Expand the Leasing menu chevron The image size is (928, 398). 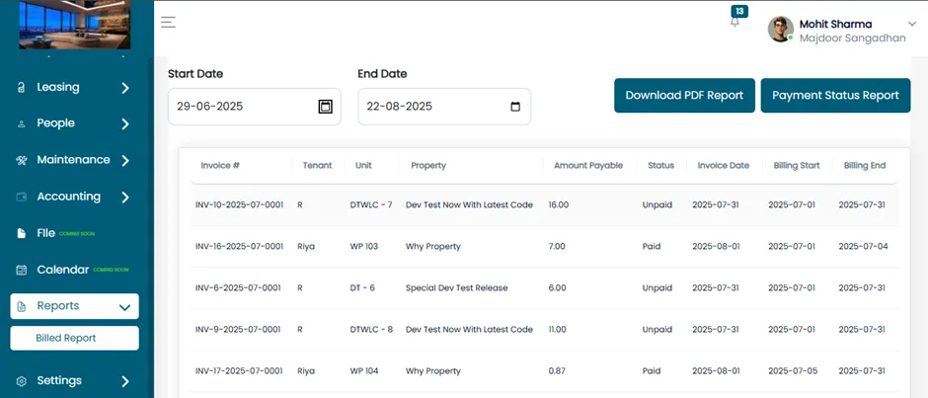[124, 88]
